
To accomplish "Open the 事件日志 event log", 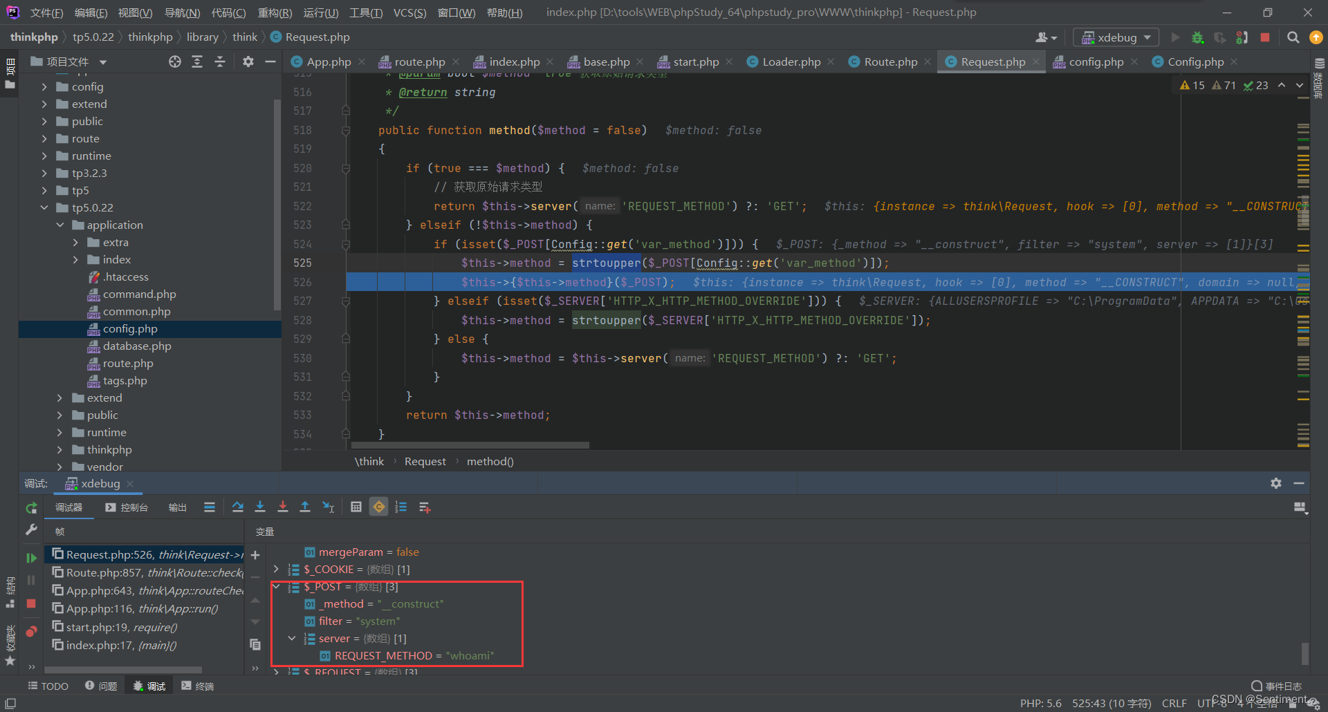I will pyautogui.click(x=1277, y=686).
